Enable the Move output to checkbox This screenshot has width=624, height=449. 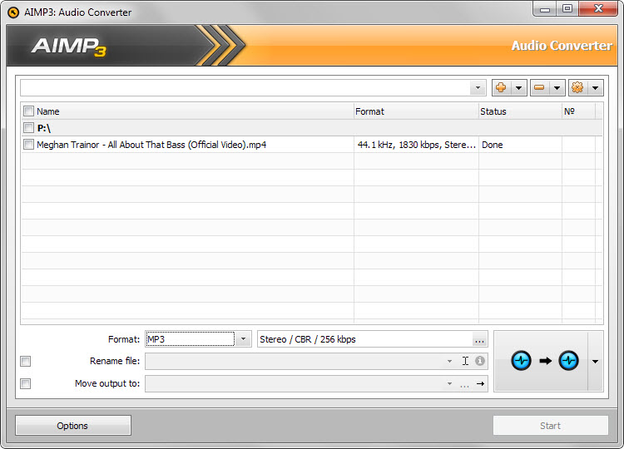coord(26,384)
